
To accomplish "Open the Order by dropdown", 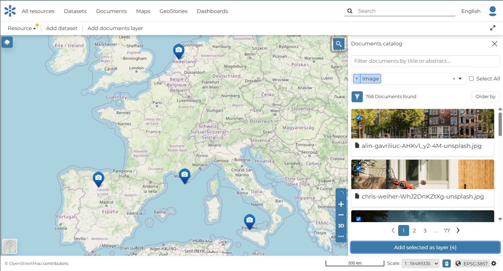I will pos(485,97).
